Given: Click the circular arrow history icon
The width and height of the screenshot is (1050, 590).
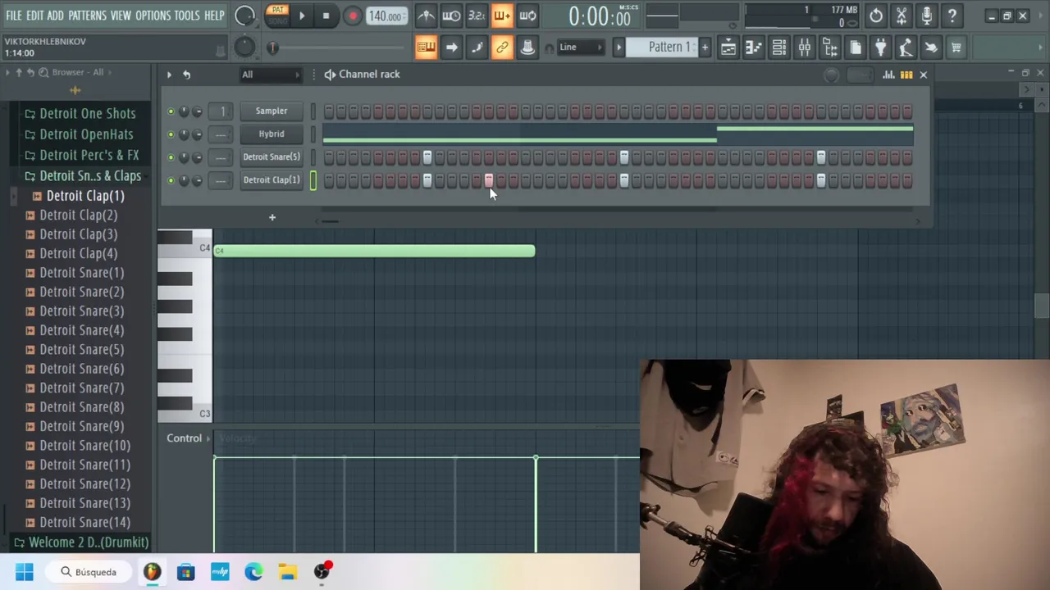Looking at the screenshot, I should point(876,16).
